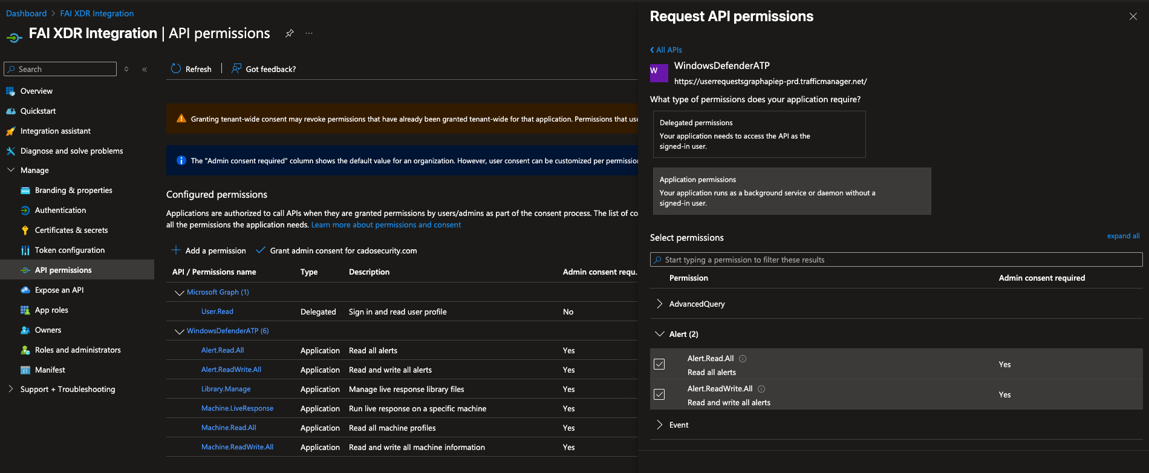This screenshot has height=473, width=1149.
Task: Click the Expose an API cloud icon
Action: click(x=25, y=290)
